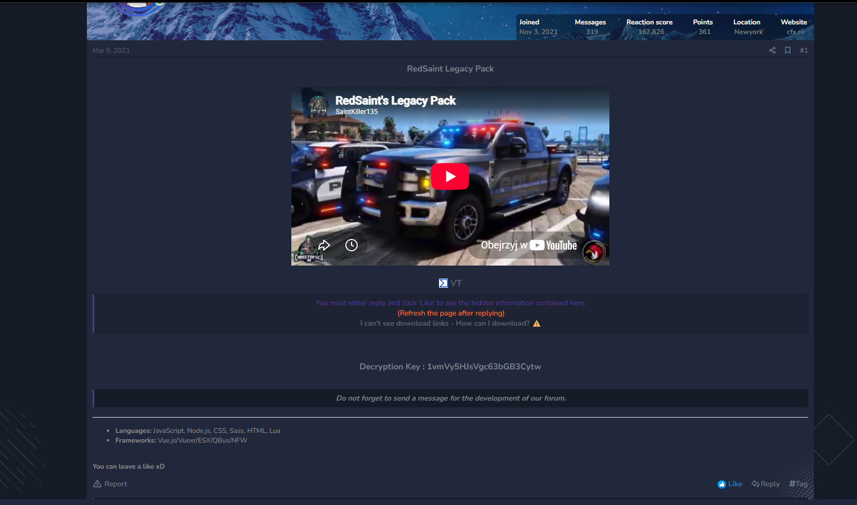Open video on YouTube via Obejrzyj w YouTube
The image size is (857, 505).
pyautogui.click(x=529, y=245)
